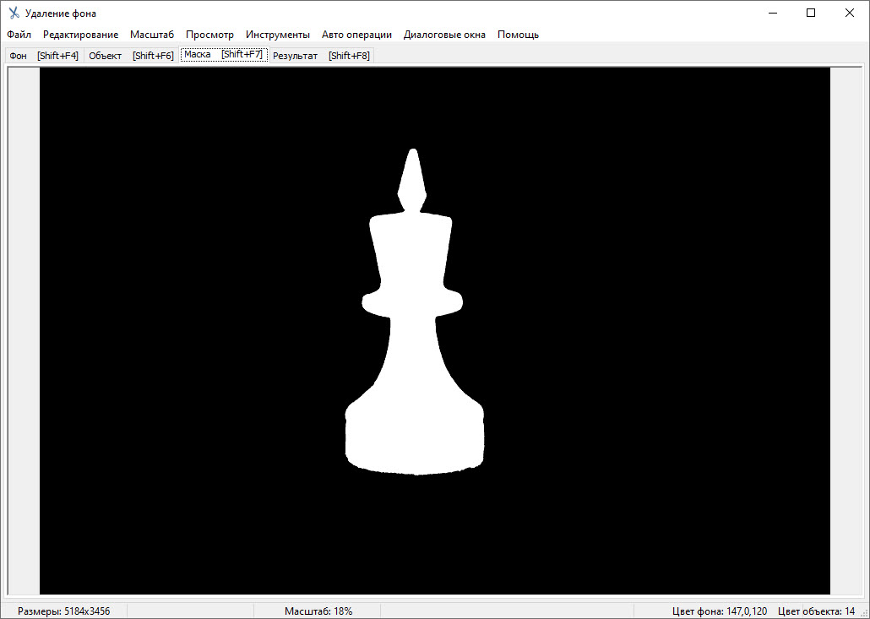Open the Авто операции menu

click(x=356, y=35)
